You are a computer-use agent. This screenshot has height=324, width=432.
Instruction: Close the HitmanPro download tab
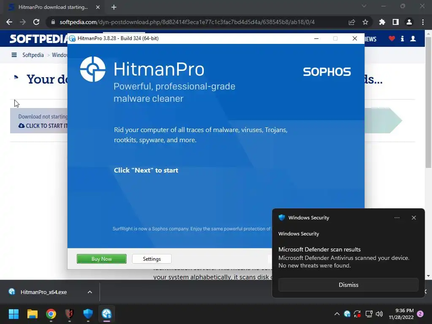coord(98,7)
